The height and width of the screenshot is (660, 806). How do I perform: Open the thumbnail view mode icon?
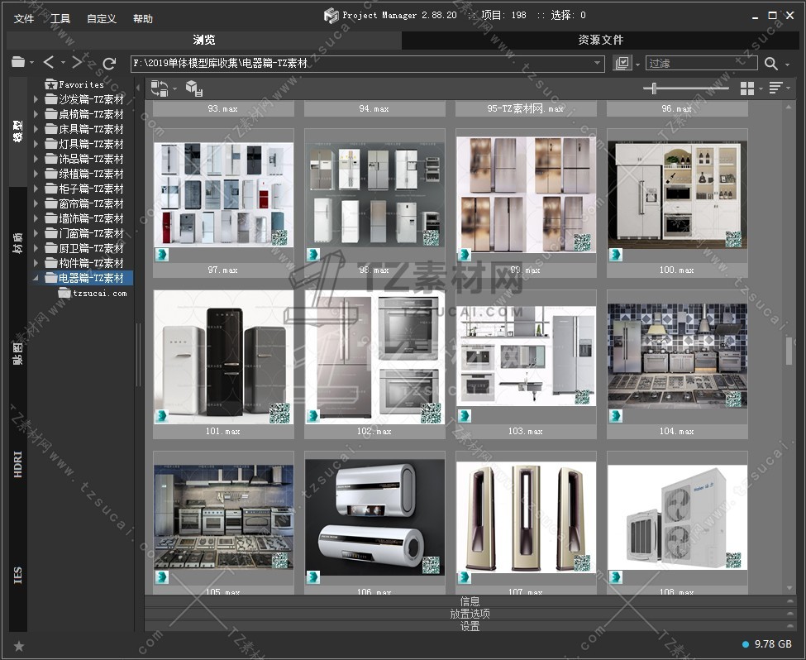click(x=747, y=88)
